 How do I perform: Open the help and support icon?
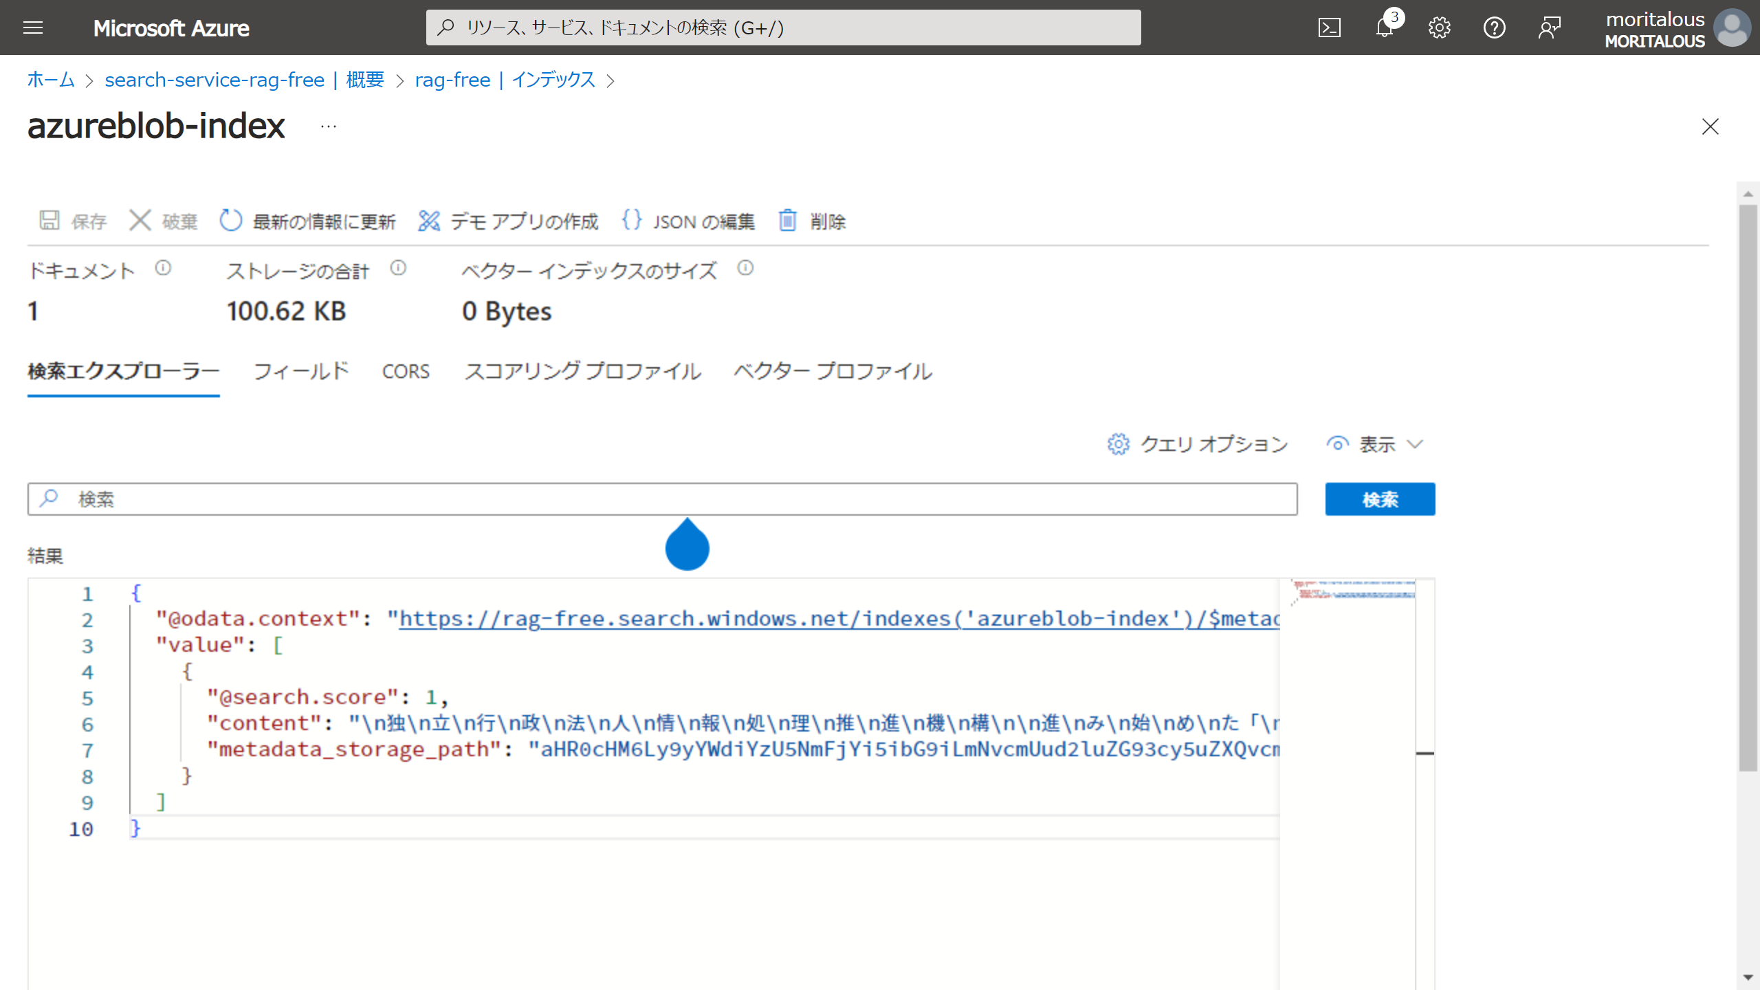1494,27
